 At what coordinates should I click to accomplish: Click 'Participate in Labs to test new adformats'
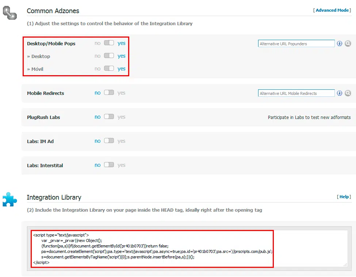(309, 117)
